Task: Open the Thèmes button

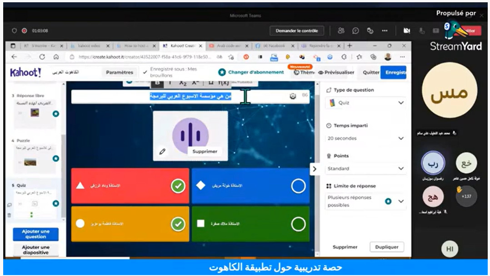Action: click(304, 72)
